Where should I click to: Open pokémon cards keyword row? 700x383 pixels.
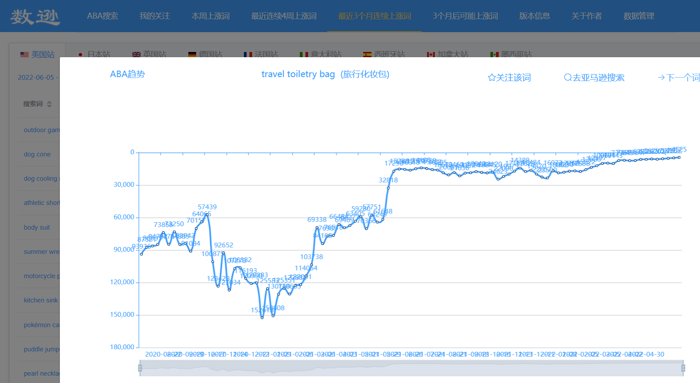click(42, 325)
